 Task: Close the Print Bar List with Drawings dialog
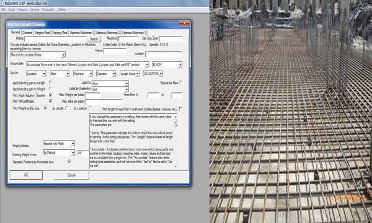click(184, 23)
